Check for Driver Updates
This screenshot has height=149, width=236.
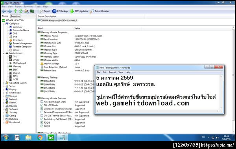pos(100,11)
